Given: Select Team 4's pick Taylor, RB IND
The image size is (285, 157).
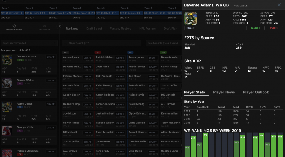Looking at the screenshot, I should [84, 13].
